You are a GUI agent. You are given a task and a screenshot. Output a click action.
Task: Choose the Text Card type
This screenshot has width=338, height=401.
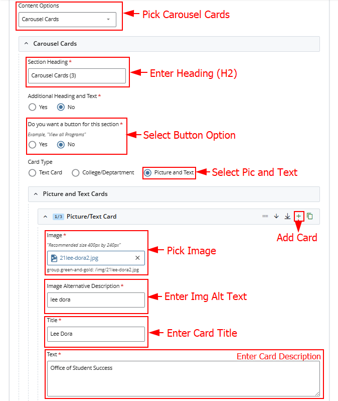coord(33,172)
